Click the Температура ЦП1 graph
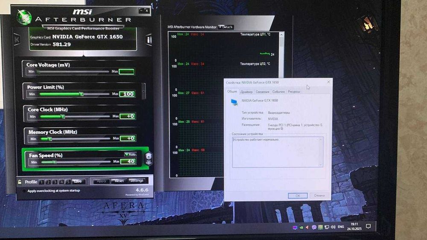Screen dimensions: 427x240 click(223, 47)
